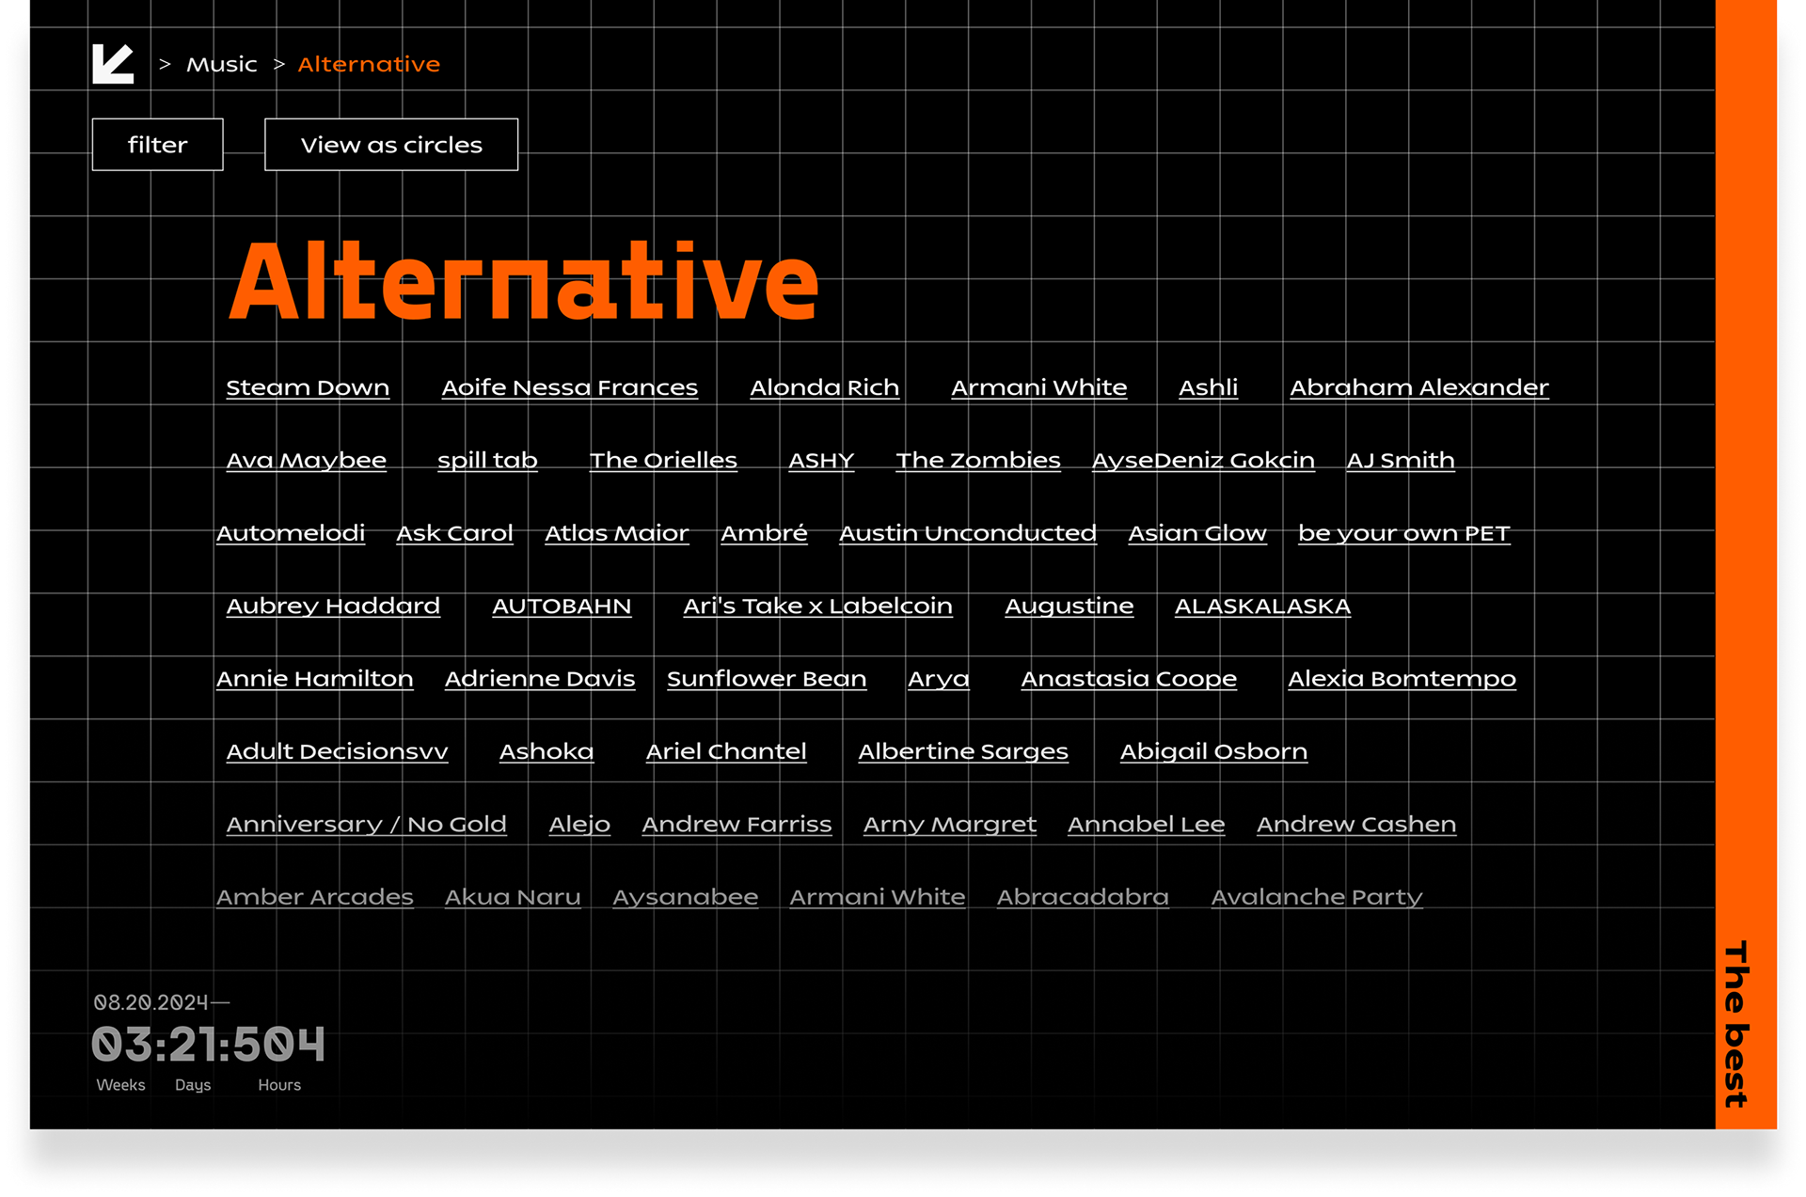Click Anniversary / No Gold link
Viewport: 1806px width, 1197px height.
coord(366,825)
